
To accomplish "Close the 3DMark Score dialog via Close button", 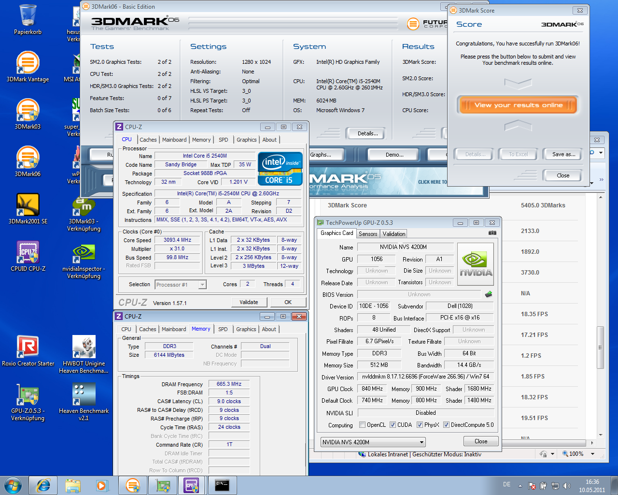I will (x=563, y=175).
